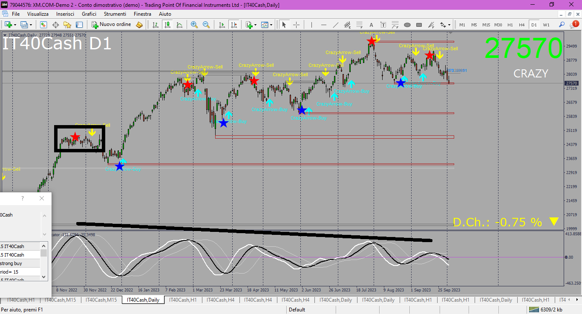Switch to M5 timeframe
The width and height of the screenshot is (582, 314).
tap(474, 25)
